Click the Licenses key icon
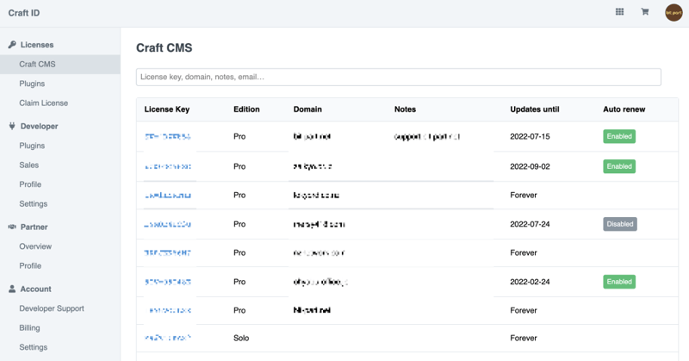The height and width of the screenshot is (361, 689). [x=12, y=45]
